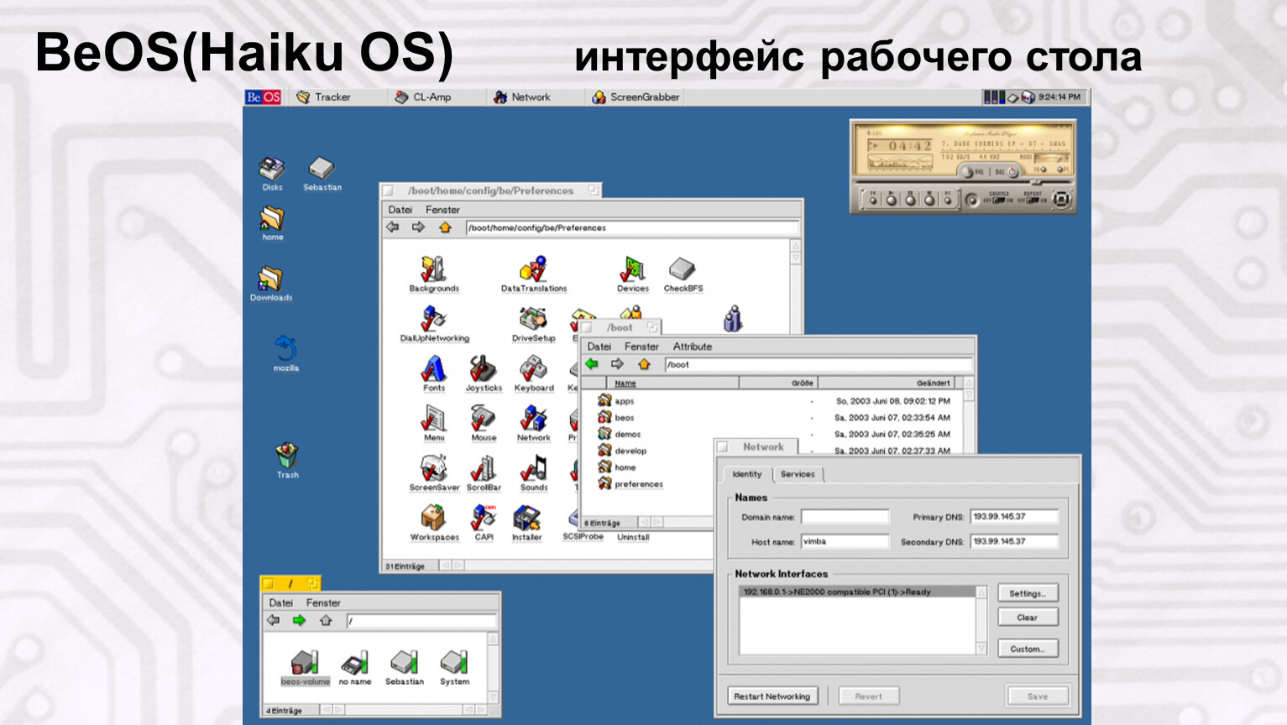Open the Workspaces preferences icon

click(433, 518)
